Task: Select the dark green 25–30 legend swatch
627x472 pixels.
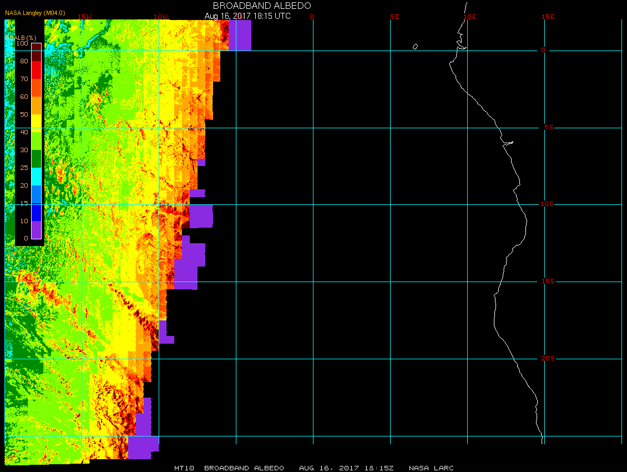Action: coord(37,159)
